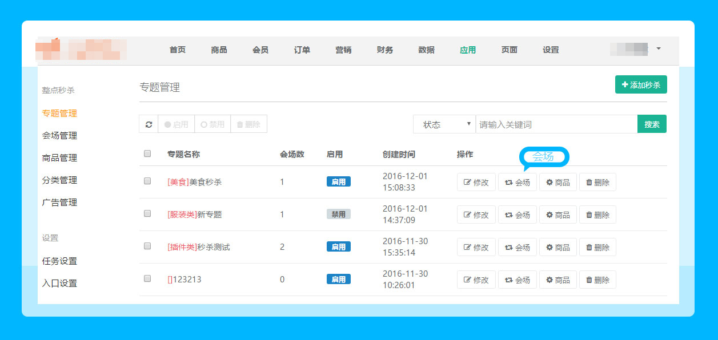The image size is (718, 340).
Task: Click the refresh icon in the toolbar
Action: point(149,124)
